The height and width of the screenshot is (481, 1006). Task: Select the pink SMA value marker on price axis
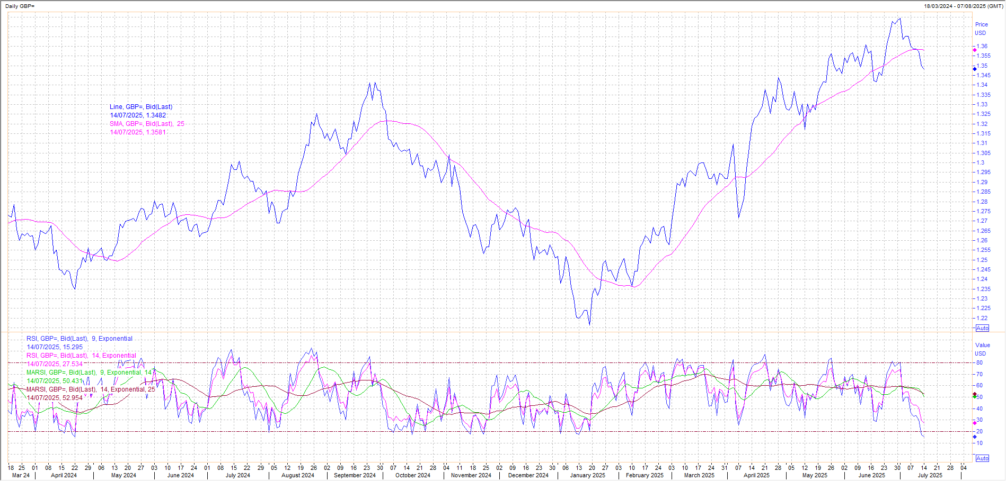974,50
